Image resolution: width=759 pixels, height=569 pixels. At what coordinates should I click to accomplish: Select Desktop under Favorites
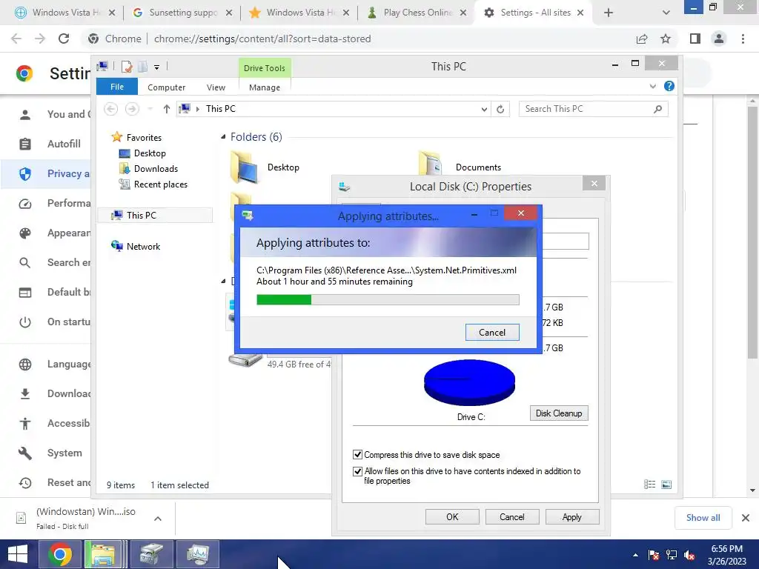click(150, 153)
